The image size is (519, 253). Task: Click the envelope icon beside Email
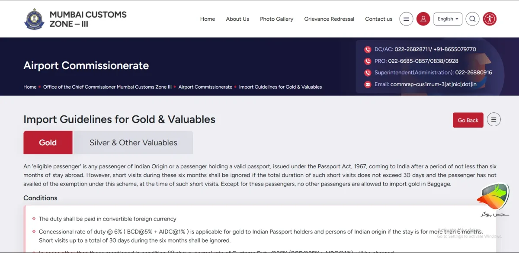(x=368, y=84)
